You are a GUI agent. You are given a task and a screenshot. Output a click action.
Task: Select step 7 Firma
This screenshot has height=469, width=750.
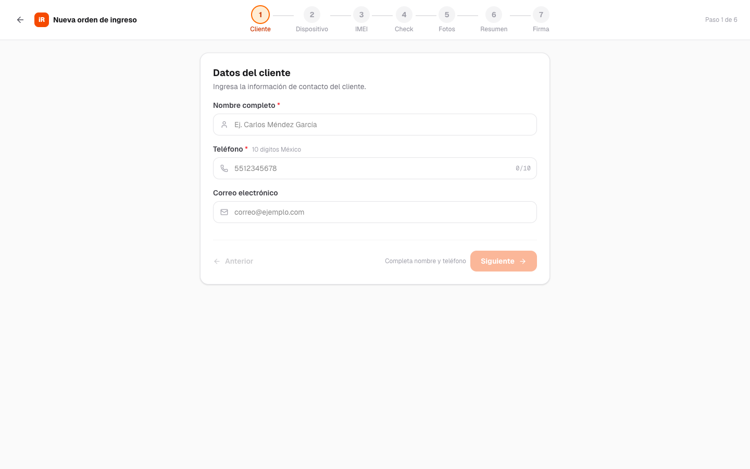click(x=541, y=15)
